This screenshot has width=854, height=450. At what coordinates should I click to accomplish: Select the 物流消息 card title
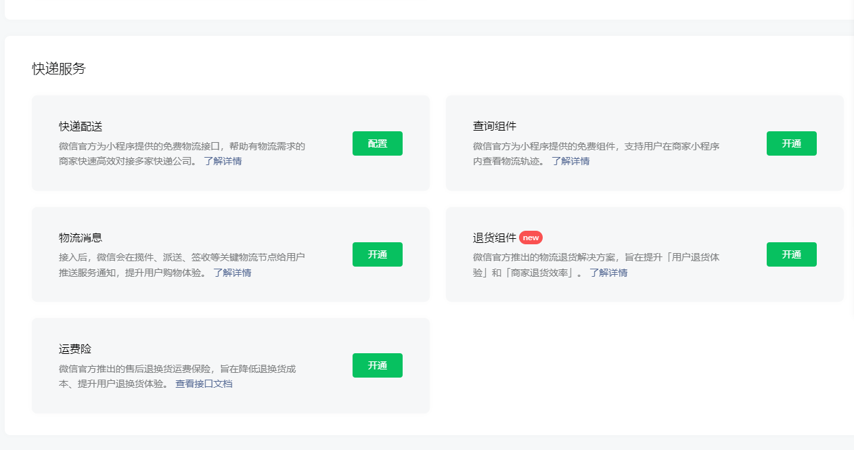[81, 238]
